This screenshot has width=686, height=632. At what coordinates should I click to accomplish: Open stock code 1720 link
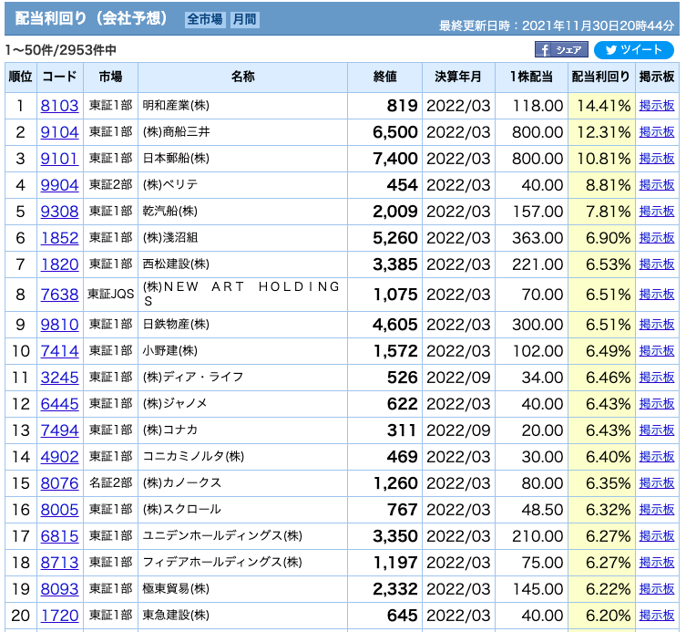click(59, 616)
